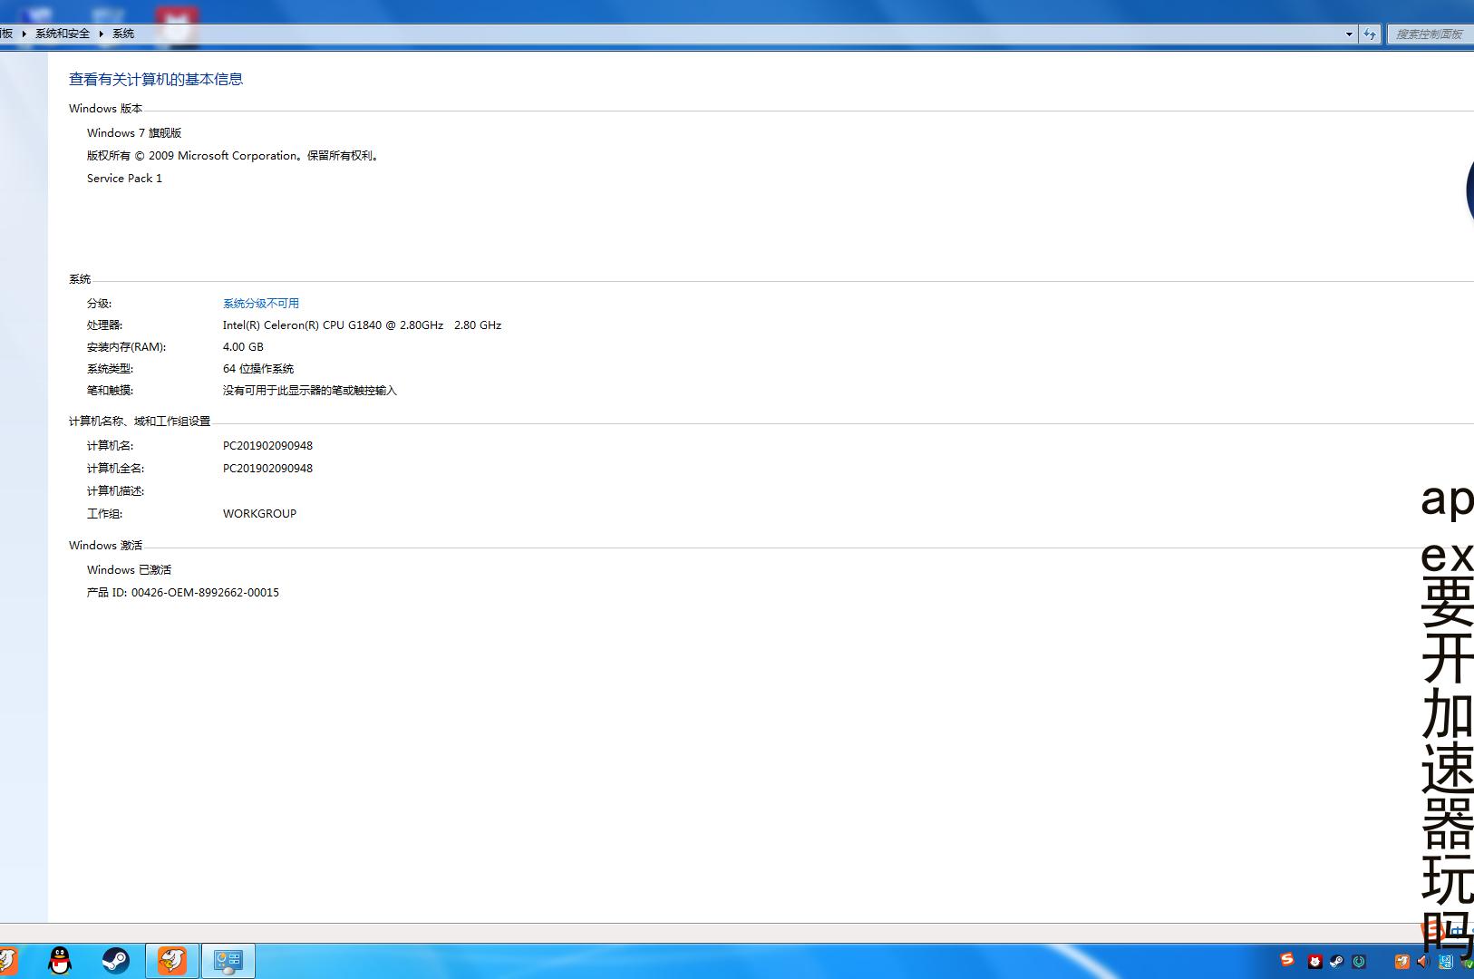1474x979 pixels.
Task: Click the 工作组 label
Action: click(x=104, y=513)
